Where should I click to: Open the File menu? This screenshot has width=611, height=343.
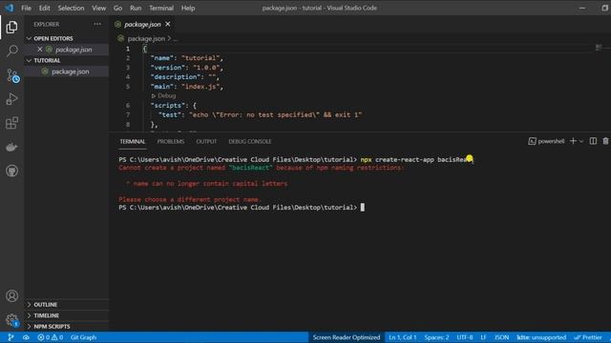point(26,8)
